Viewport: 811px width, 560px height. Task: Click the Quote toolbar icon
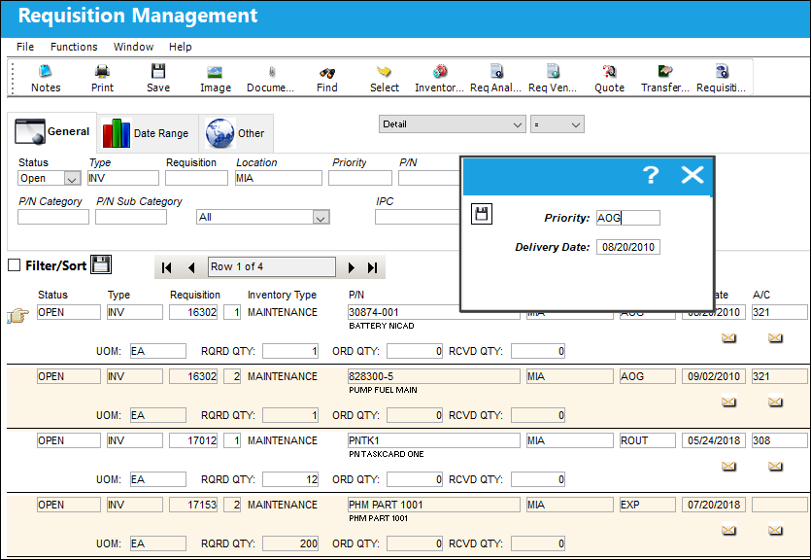[609, 78]
